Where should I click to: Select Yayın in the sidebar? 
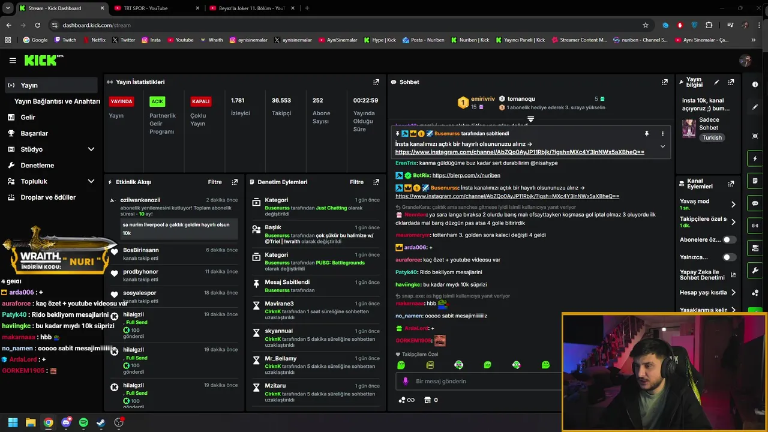pos(51,85)
